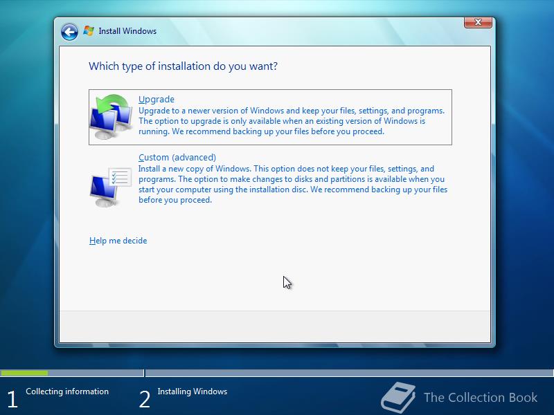Click the green setup progress bar

24,373
